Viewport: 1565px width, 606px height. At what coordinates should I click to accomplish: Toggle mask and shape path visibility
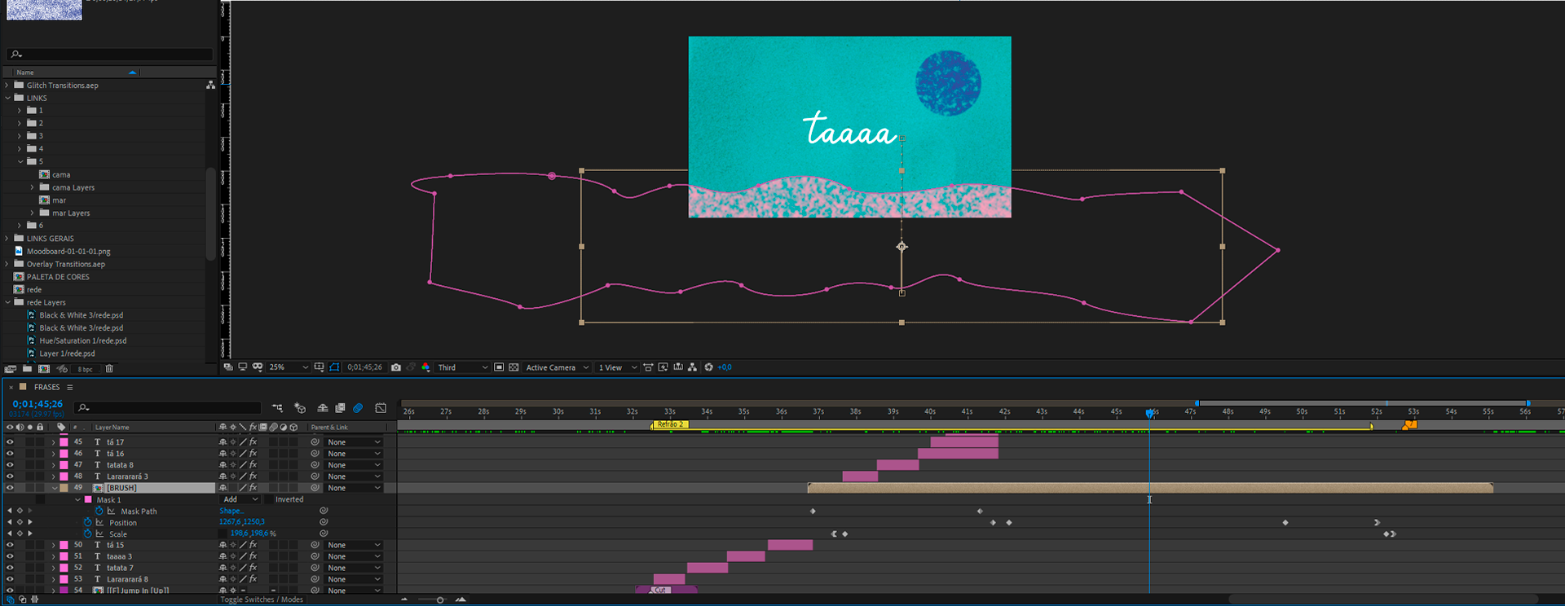point(334,367)
